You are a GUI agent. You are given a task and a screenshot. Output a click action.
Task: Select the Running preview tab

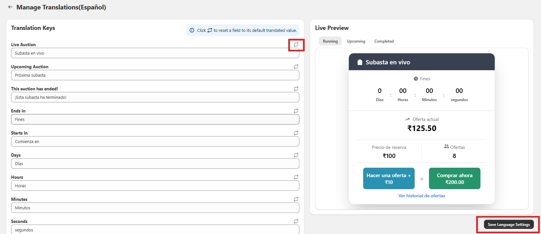[x=330, y=41]
